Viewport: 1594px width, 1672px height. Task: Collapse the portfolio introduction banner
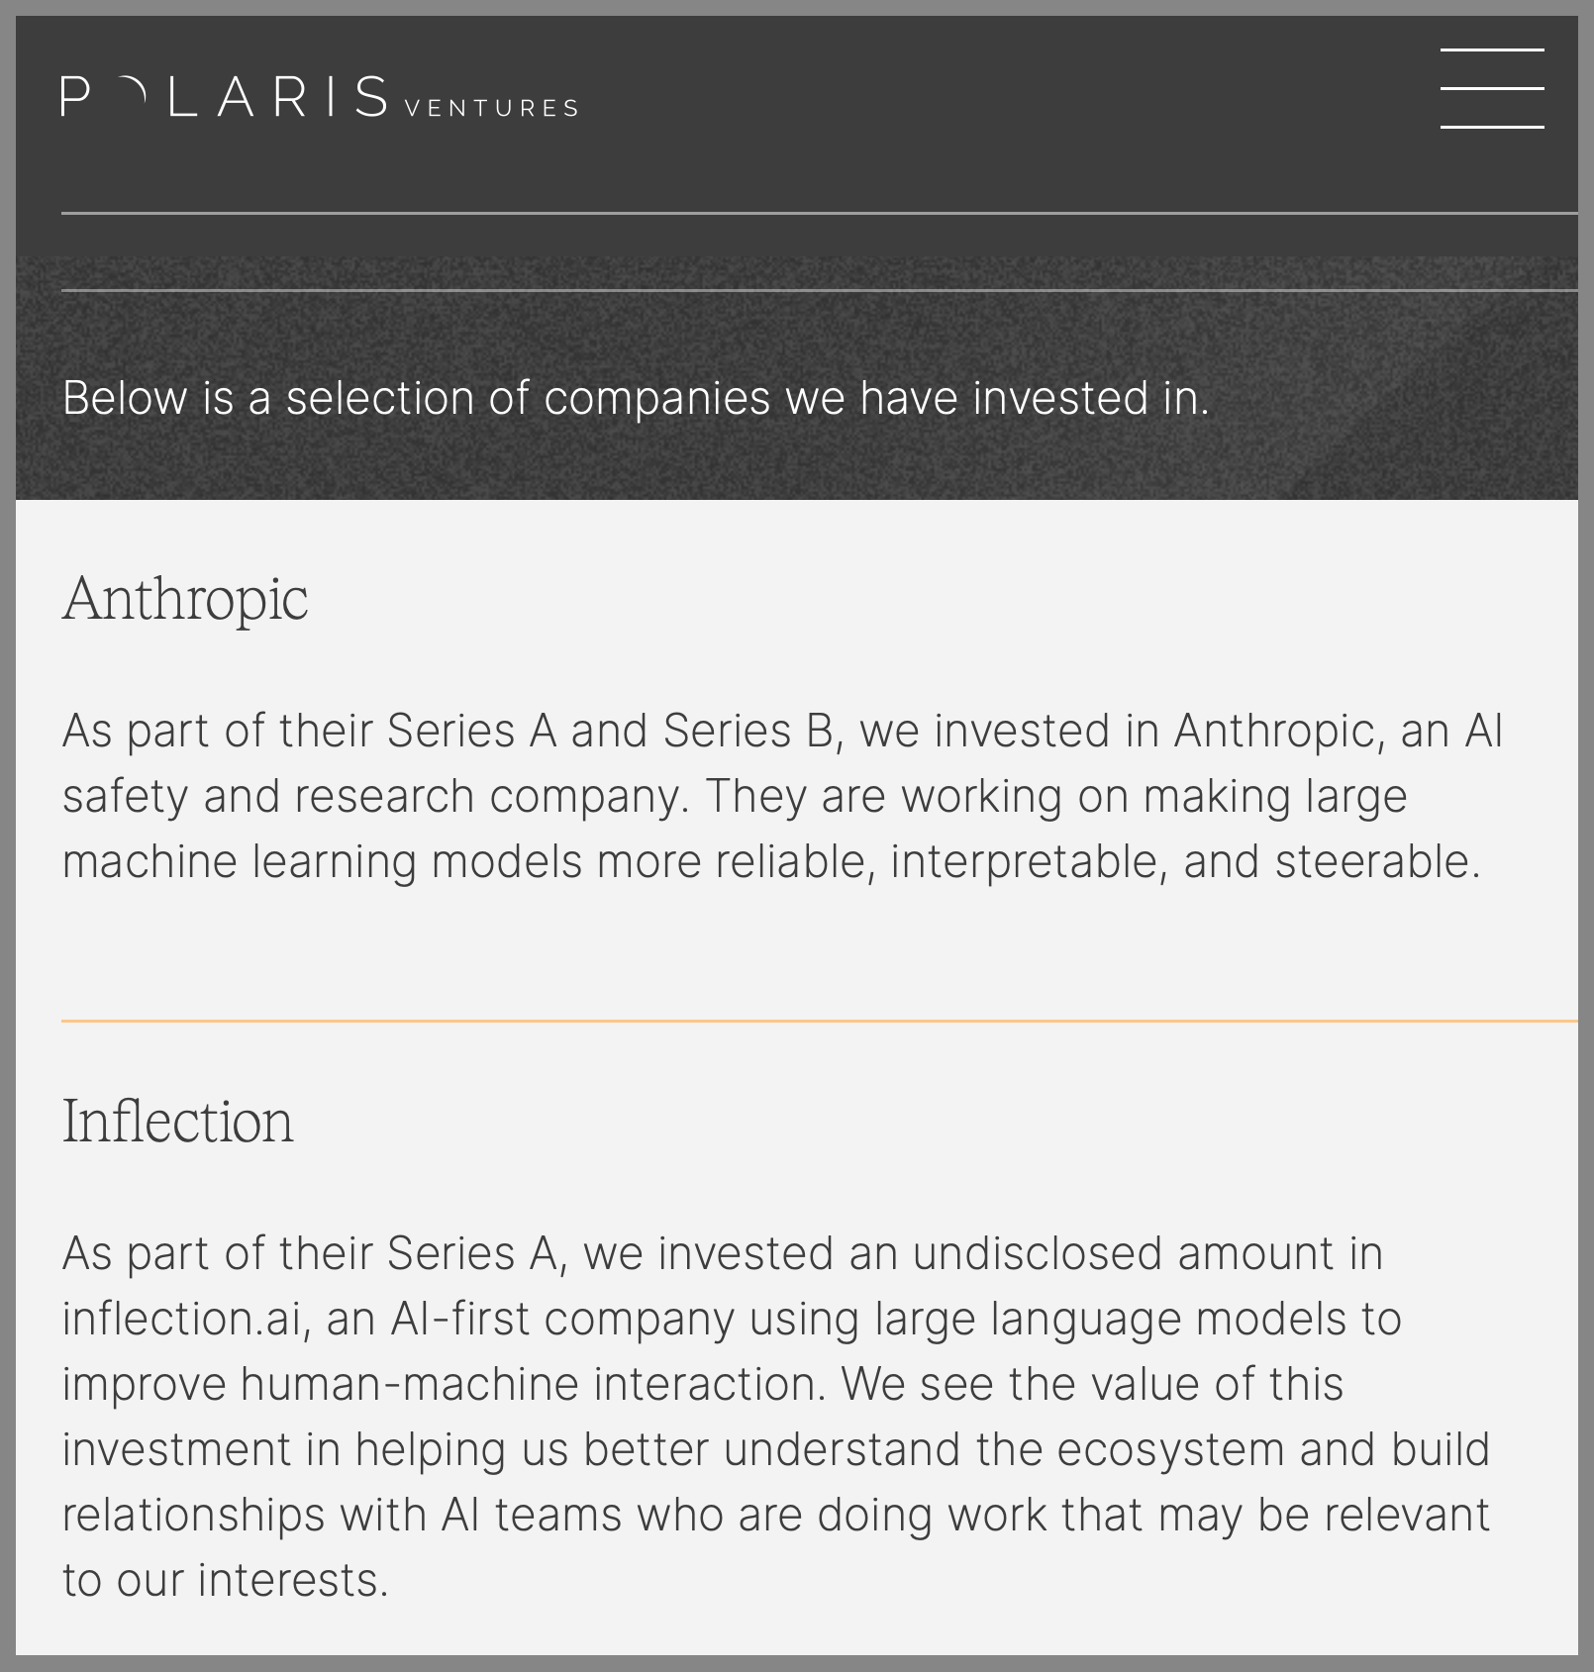pos(636,398)
